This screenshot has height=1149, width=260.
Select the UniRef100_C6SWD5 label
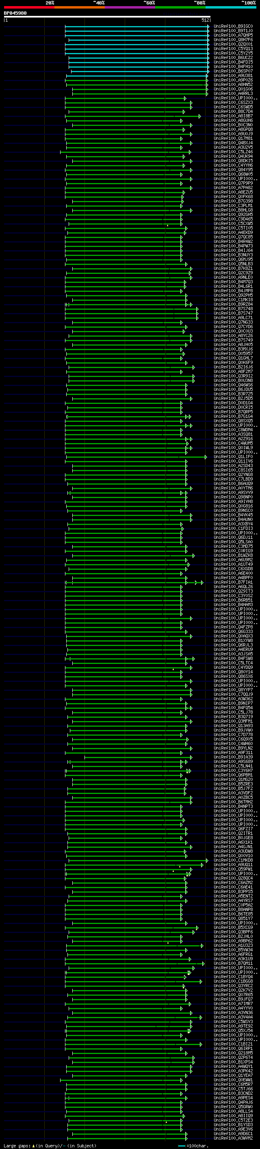pyautogui.click(x=233, y=107)
